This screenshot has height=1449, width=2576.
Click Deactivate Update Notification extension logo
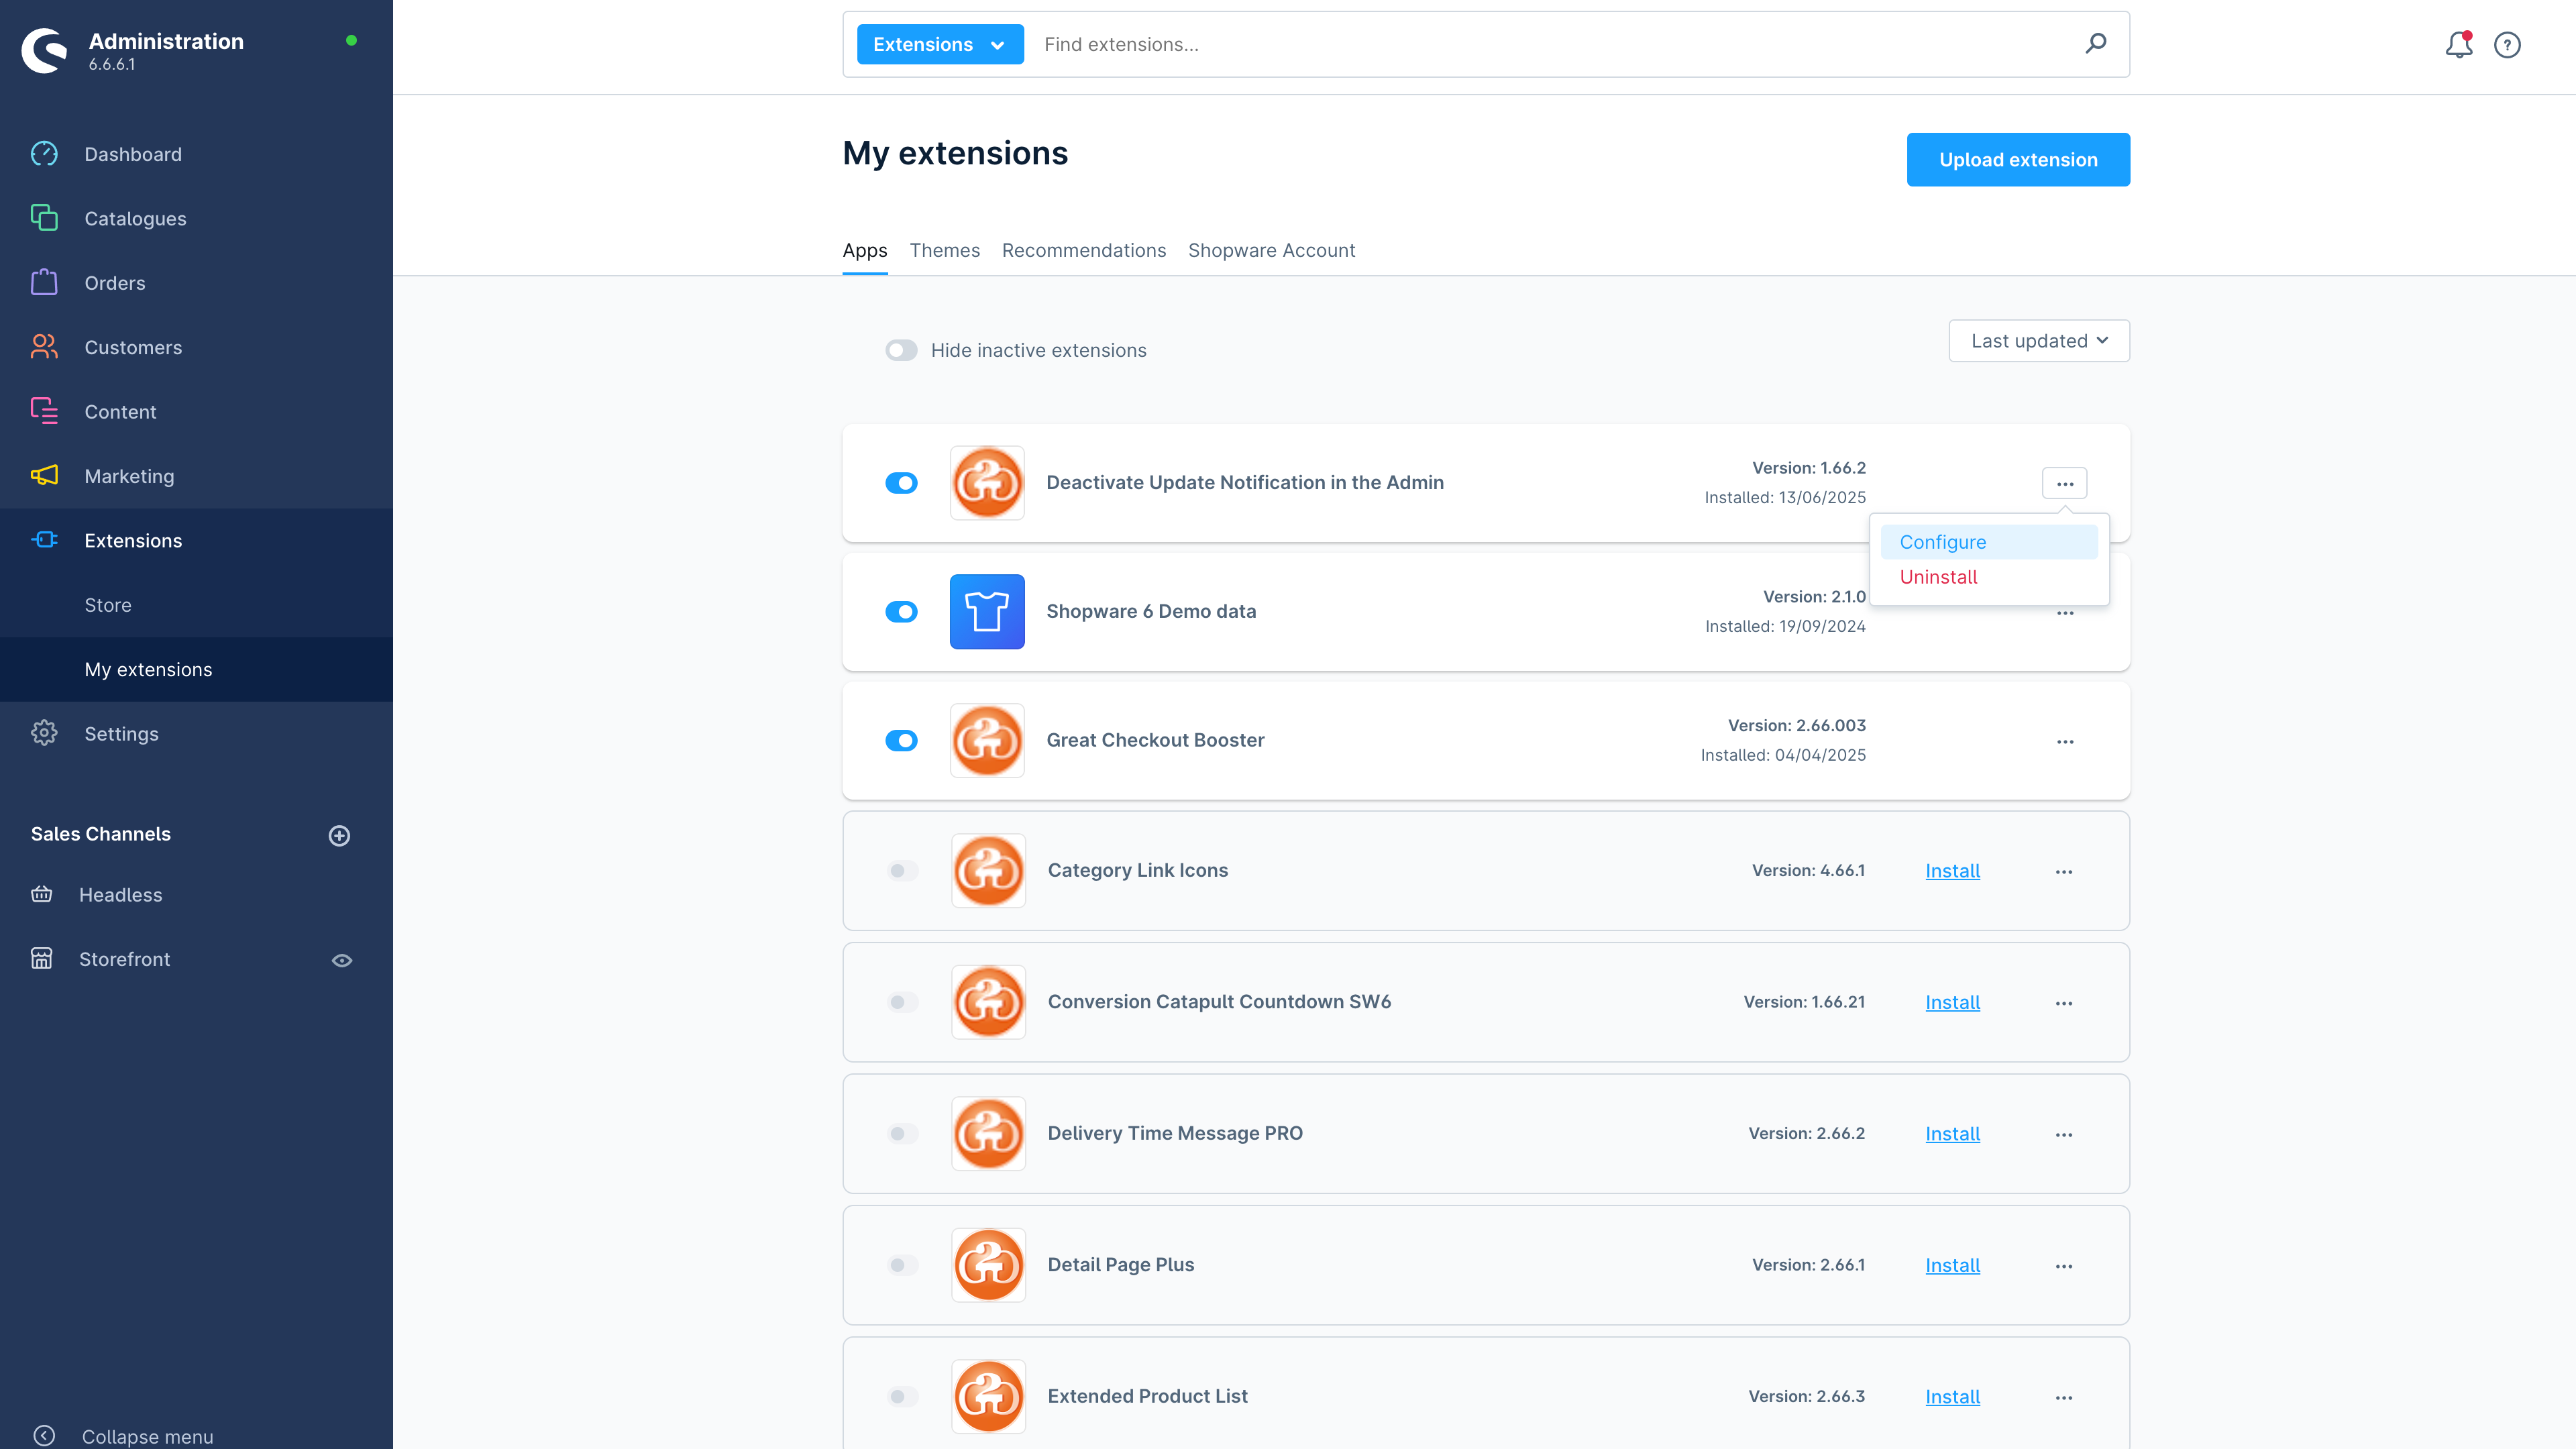[x=987, y=483]
